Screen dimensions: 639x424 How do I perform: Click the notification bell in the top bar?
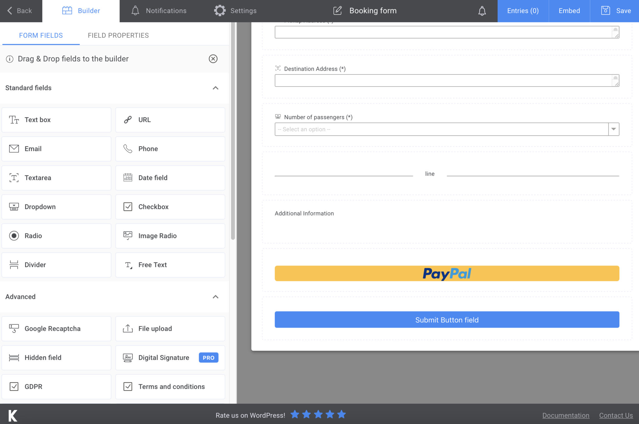coord(481,11)
